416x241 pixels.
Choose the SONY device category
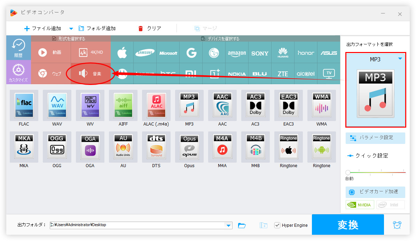[x=260, y=52]
